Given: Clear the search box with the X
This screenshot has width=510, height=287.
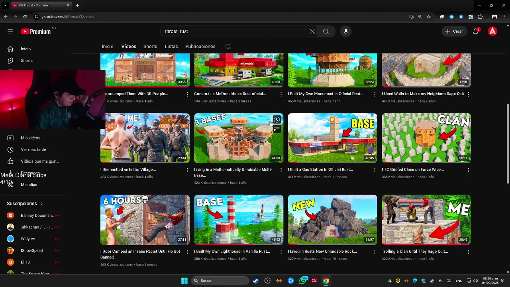Looking at the screenshot, I should click(312, 31).
